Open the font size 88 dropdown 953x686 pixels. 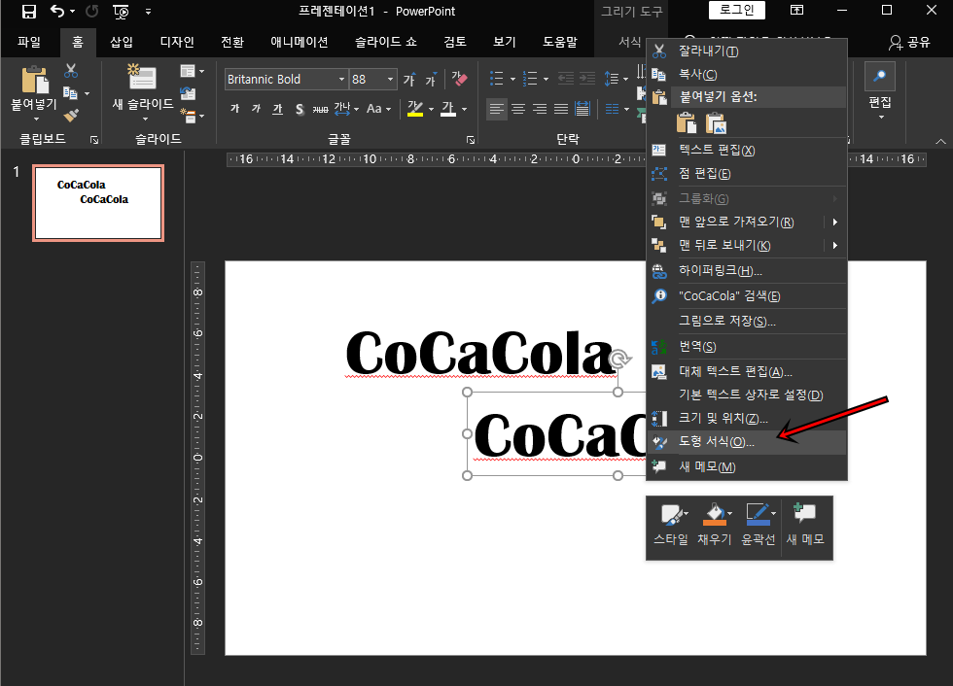[x=390, y=80]
